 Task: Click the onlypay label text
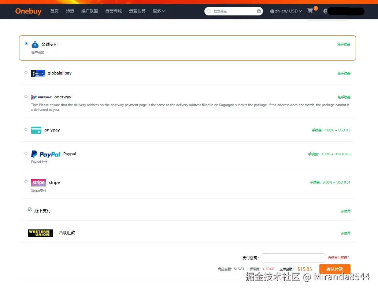(x=52, y=130)
